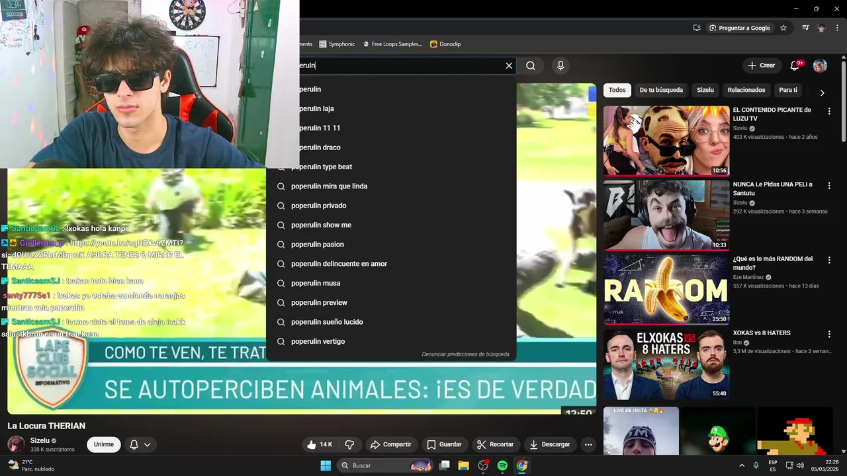The image size is (847, 476).
Task: Open the install app icon in address bar
Action: (x=697, y=28)
